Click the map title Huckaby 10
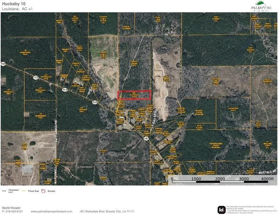Image resolution: width=278 pixels, height=215 pixels. click(14, 4)
